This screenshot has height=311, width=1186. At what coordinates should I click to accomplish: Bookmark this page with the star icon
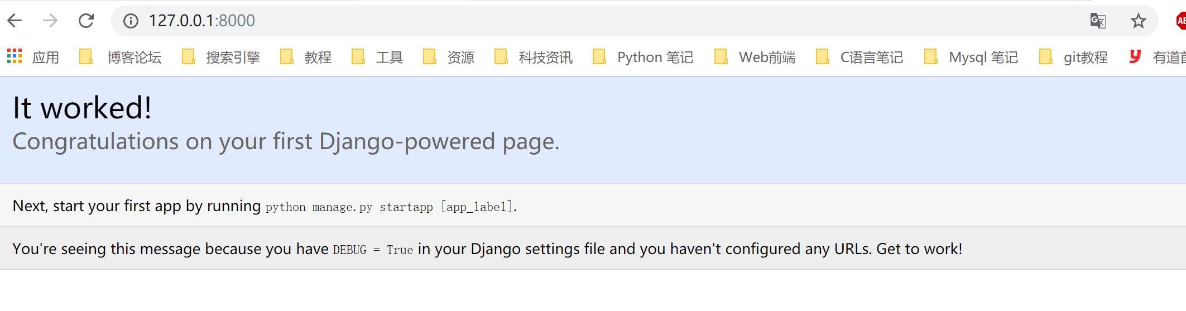(x=1138, y=21)
